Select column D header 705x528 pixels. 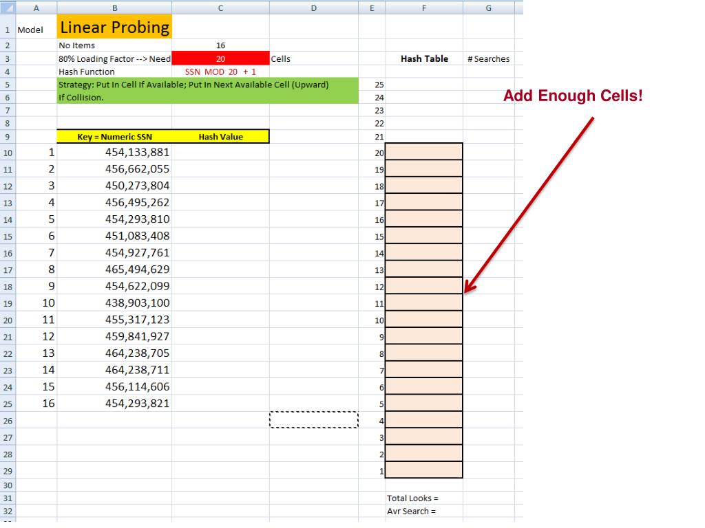point(314,8)
